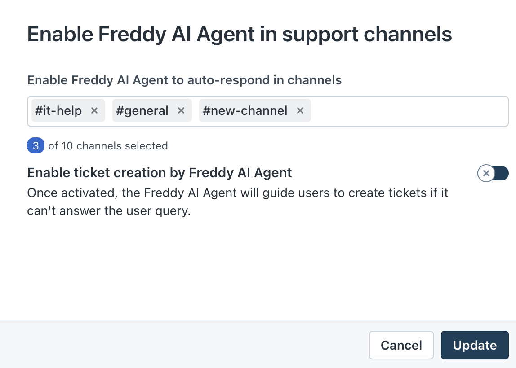
Task: Click the 'Enable ticket creation by Freddy AI Agent' label
Action: tap(160, 173)
